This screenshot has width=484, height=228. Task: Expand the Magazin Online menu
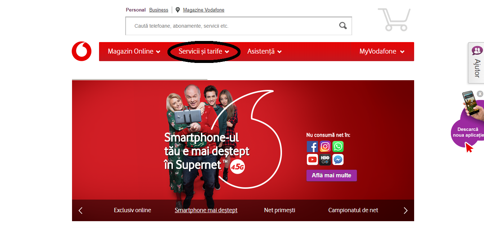(134, 51)
